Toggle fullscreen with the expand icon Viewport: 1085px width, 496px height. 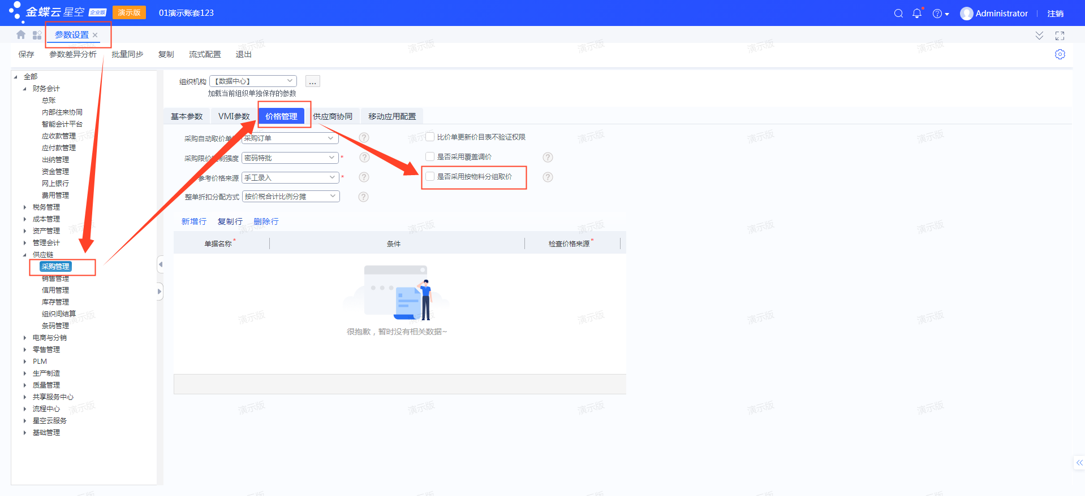[x=1060, y=36]
